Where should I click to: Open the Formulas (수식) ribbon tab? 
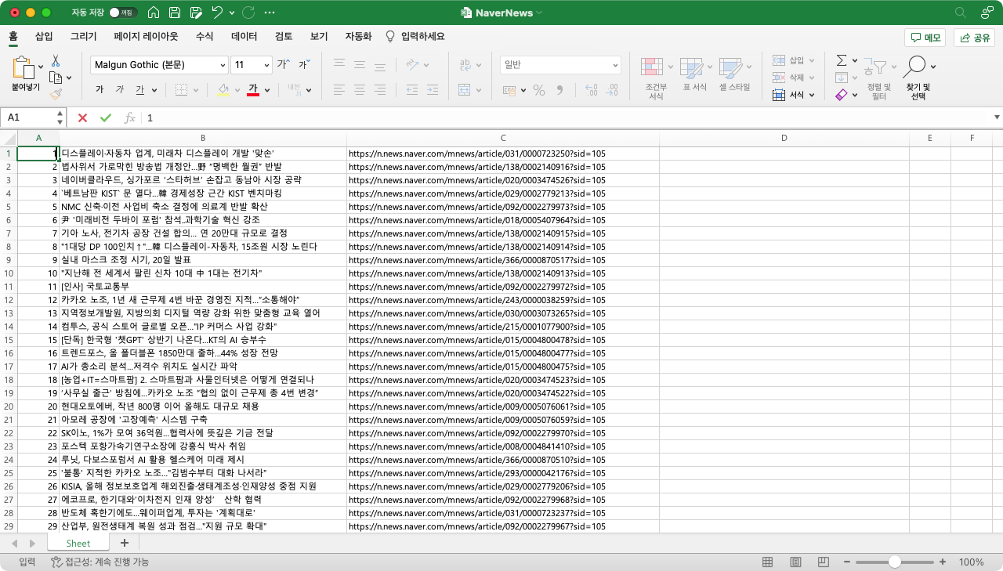coord(204,36)
